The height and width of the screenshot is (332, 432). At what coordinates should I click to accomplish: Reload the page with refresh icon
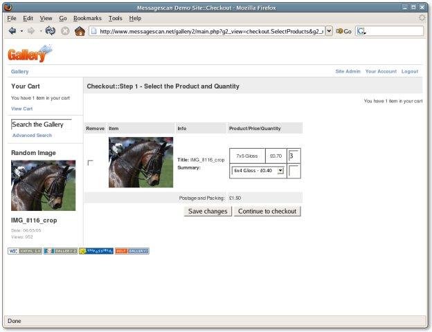point(51,31)
